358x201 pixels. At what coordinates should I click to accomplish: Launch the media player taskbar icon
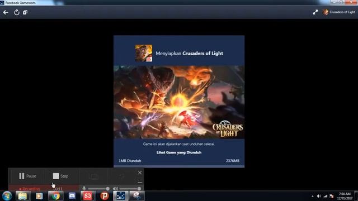click(39, 196)
